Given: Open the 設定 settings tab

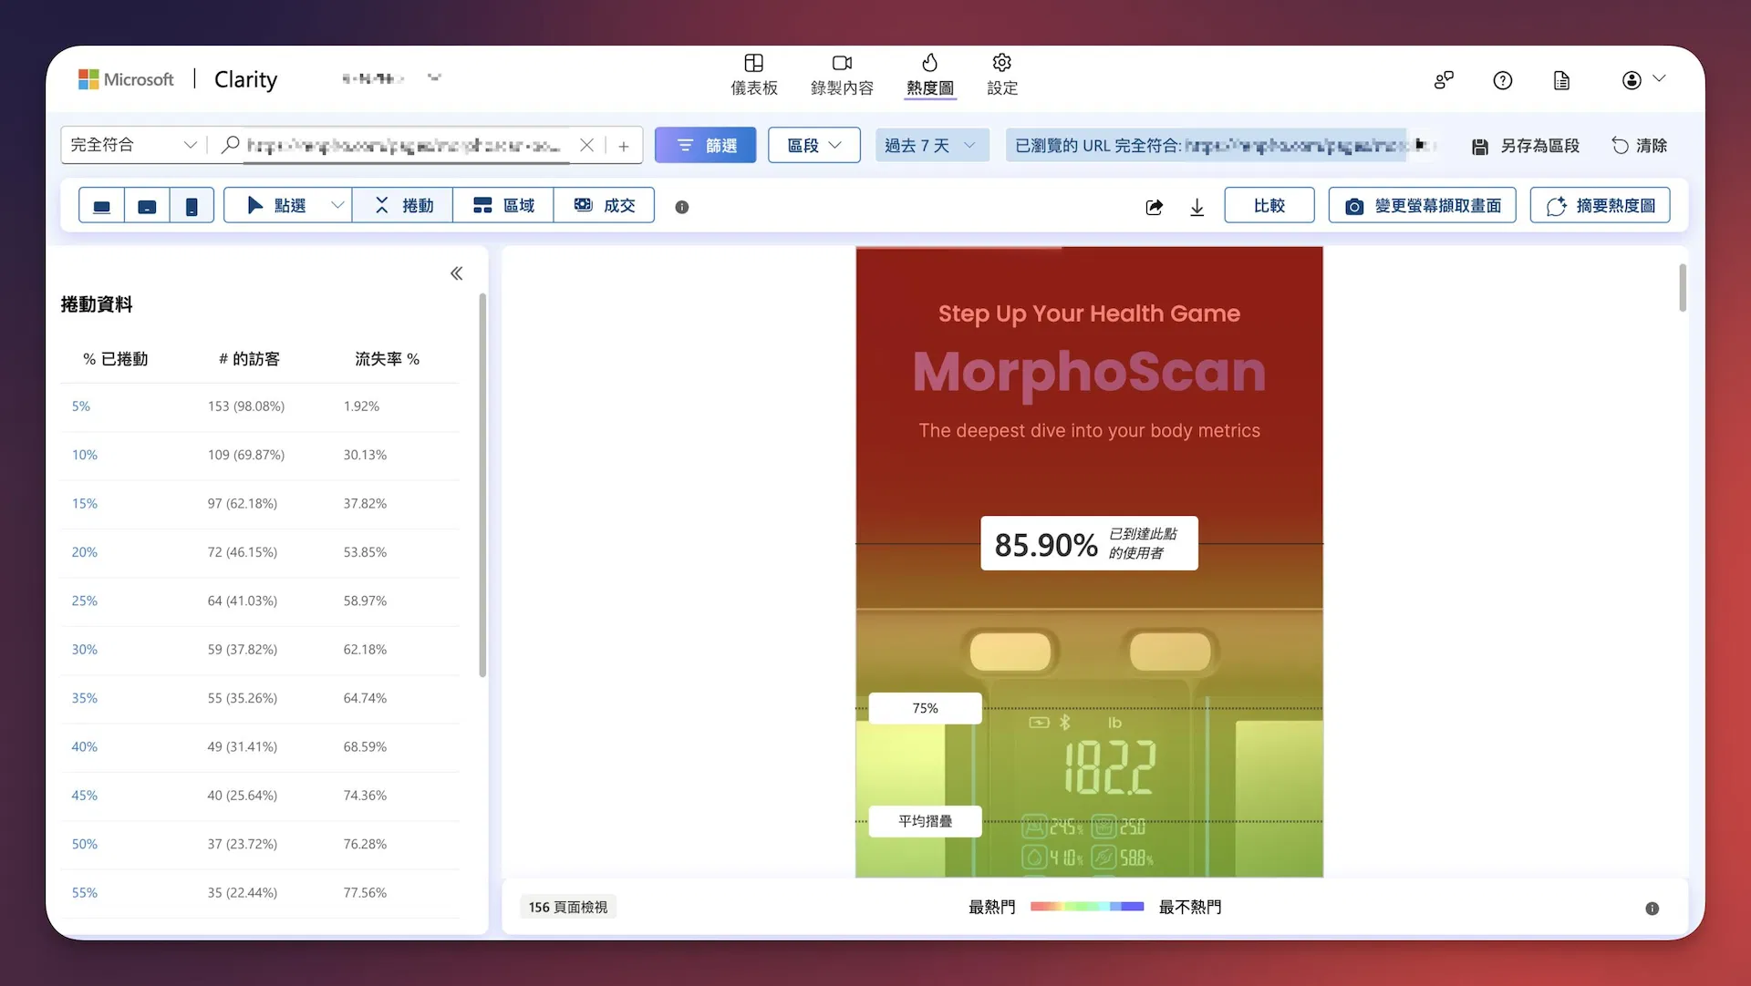Looking at the screenshot, I should click(1001, 75).
